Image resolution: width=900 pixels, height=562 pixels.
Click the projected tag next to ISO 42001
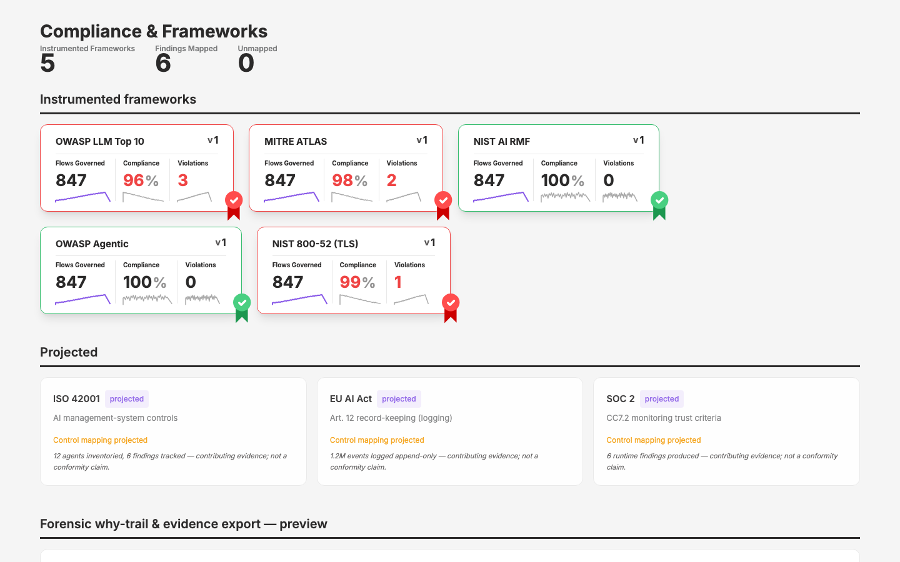[x=127, y=399]
